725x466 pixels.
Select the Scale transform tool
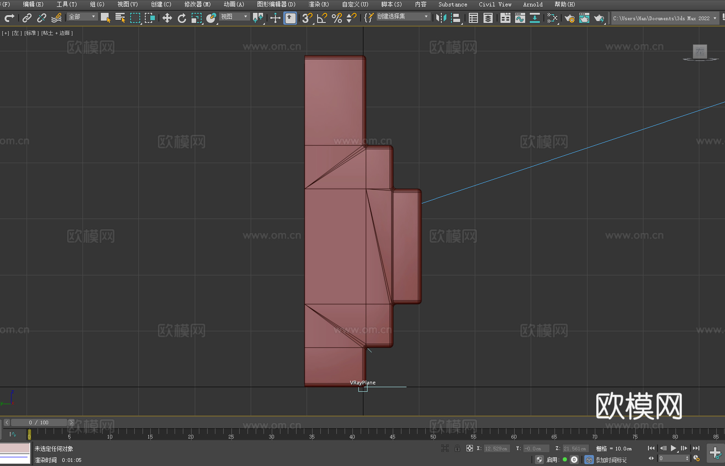(x=197, y=18)
